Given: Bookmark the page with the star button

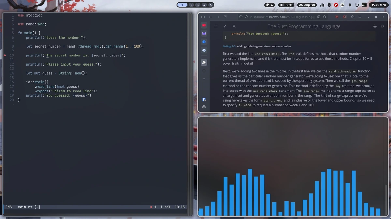Looking at the screenshot, I should click(x=325, y=17).
